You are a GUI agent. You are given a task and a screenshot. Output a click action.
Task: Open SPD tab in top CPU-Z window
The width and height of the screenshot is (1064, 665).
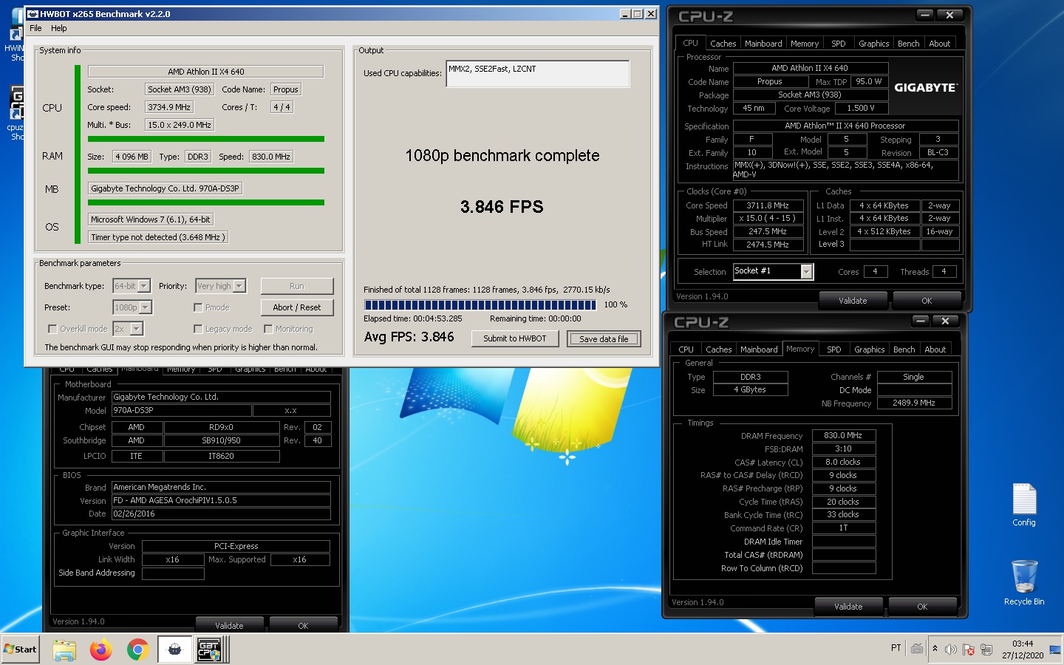point(839,44)
